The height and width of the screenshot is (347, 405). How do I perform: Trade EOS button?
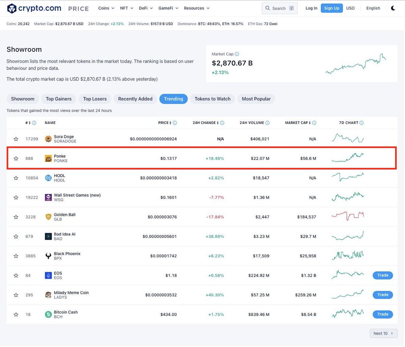pyautogui.click(x=383, y=275)
